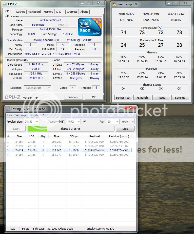Open Real Temp Settings

[x=180, y=98]
